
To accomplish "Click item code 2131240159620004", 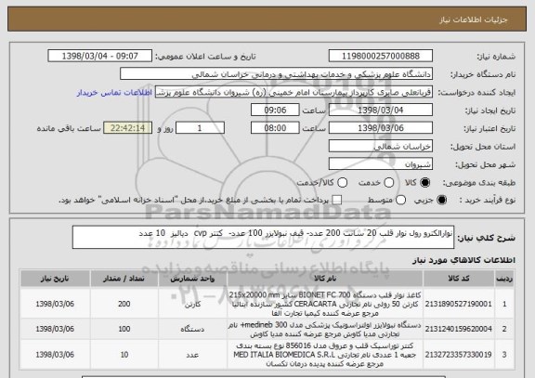I will [x=459, y=329].
